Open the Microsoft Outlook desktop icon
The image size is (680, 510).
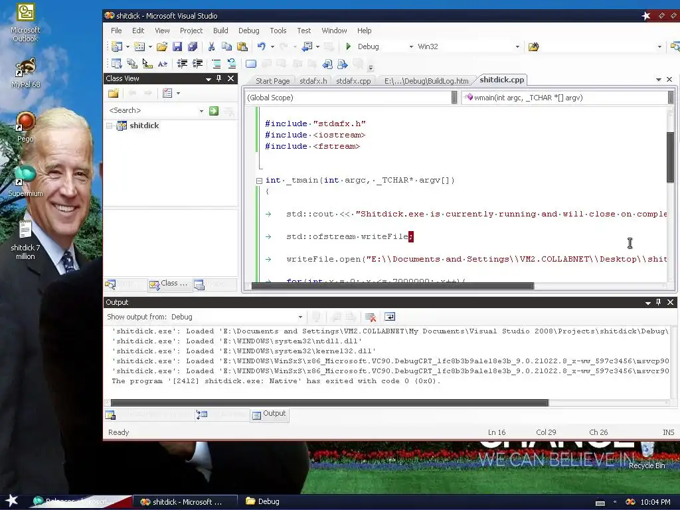click(x=26, y=23)
